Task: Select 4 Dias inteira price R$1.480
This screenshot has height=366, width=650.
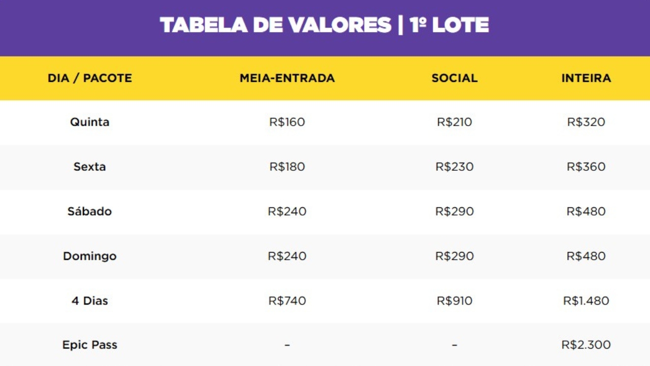Action: 586,300
